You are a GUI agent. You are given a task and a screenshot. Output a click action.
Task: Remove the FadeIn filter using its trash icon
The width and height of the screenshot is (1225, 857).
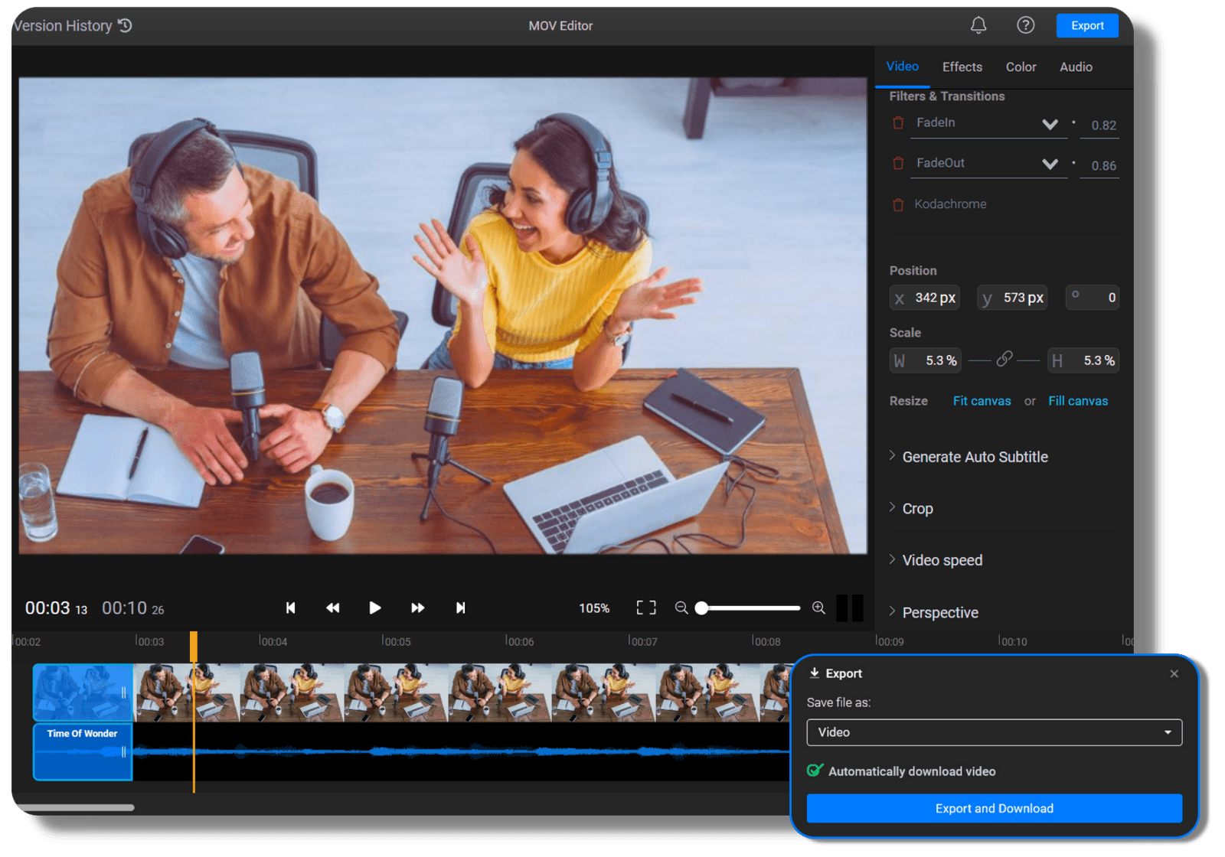click(897, 122)
